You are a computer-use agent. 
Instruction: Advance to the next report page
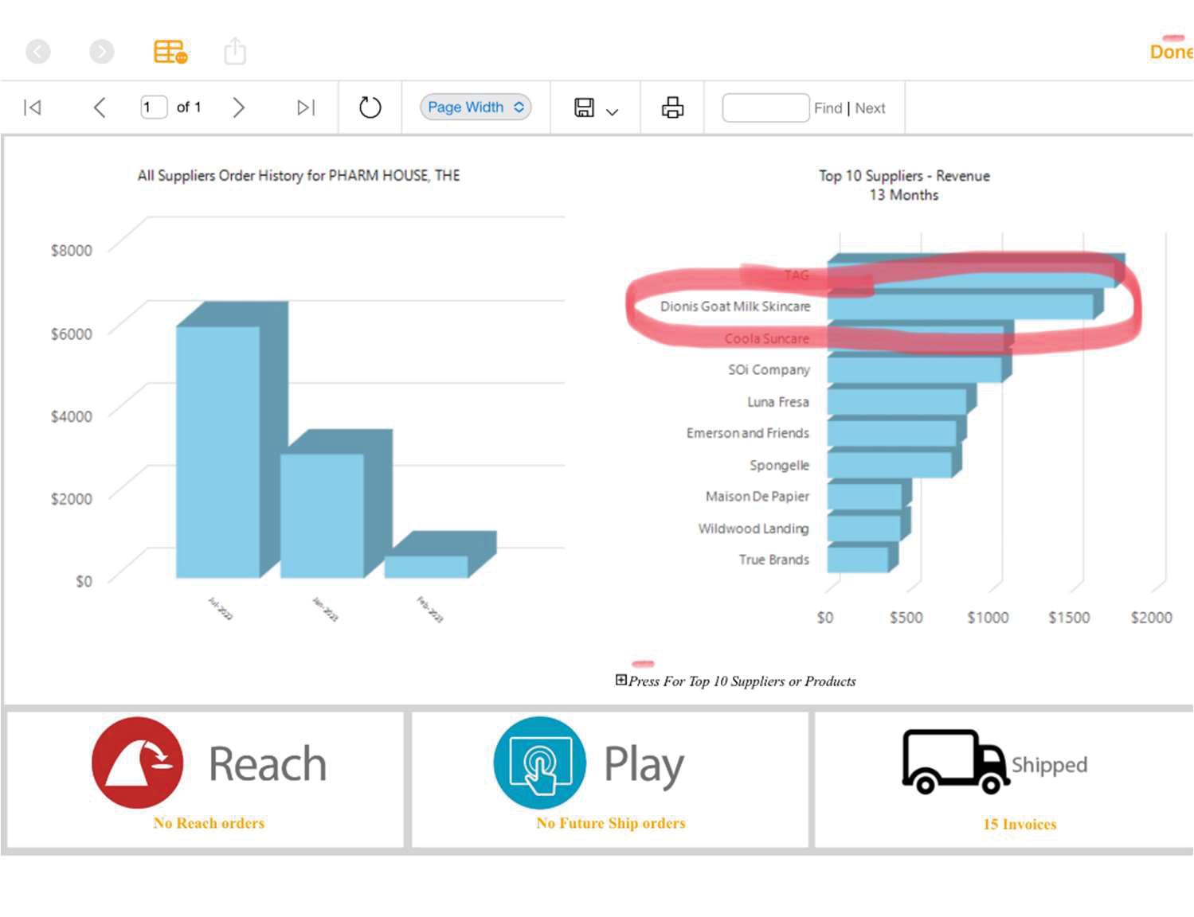tap(238, 107)
